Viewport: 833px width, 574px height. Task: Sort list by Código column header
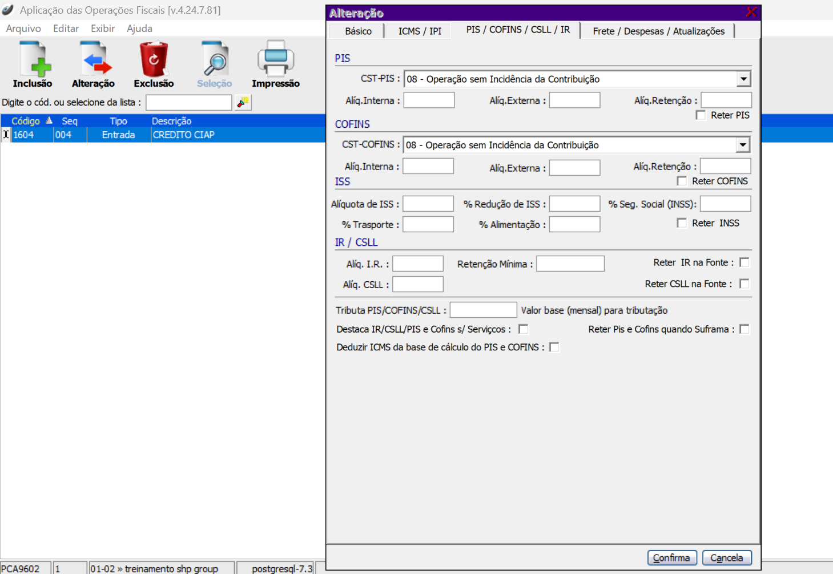click(26, 121)
